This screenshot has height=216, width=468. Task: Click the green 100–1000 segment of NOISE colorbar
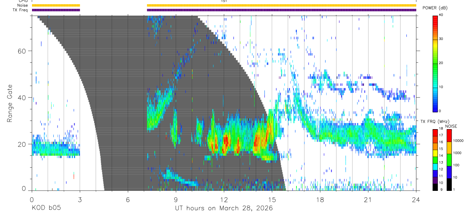[x=449, y=160]
